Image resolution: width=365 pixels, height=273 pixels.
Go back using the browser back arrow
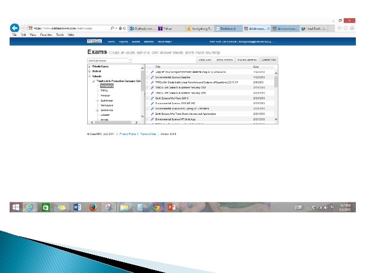click(15, 28)
